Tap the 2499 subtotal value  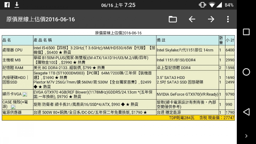[230, 82]
